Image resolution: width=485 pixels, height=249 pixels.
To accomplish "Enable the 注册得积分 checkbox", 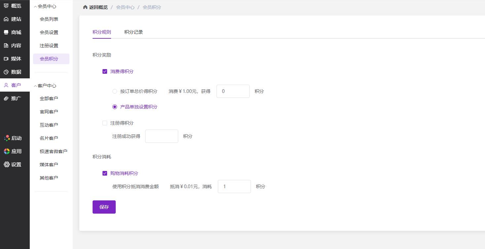I will pyautogui.click(x=105, y=123).
